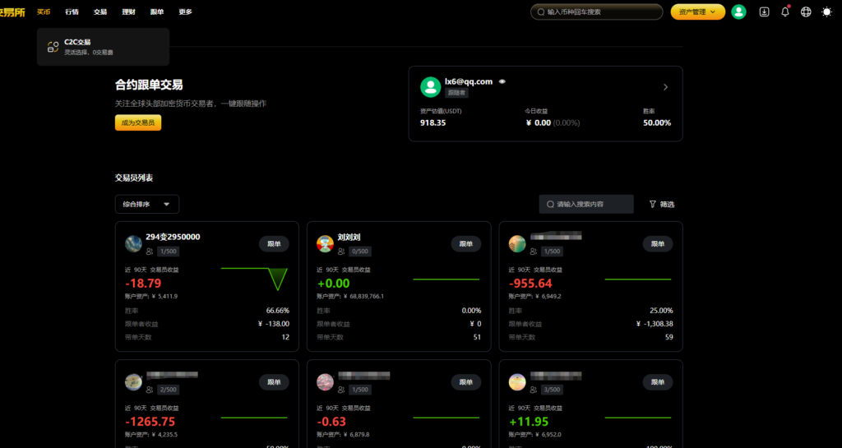Click the green user avatar in header
The height and width of the screenshot is (448, 842).
point(738,12)
